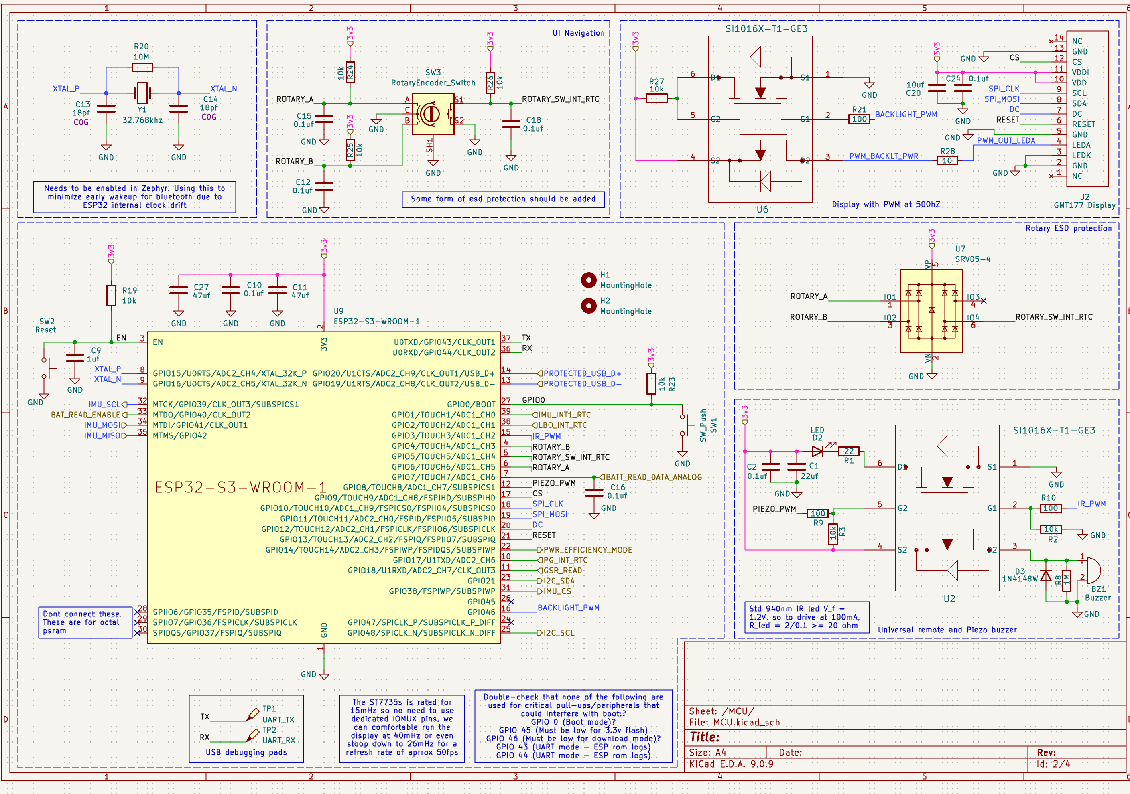Click the 'Std 940nm IR led' note
The image size is (1130, 794).
click(807, 618)
